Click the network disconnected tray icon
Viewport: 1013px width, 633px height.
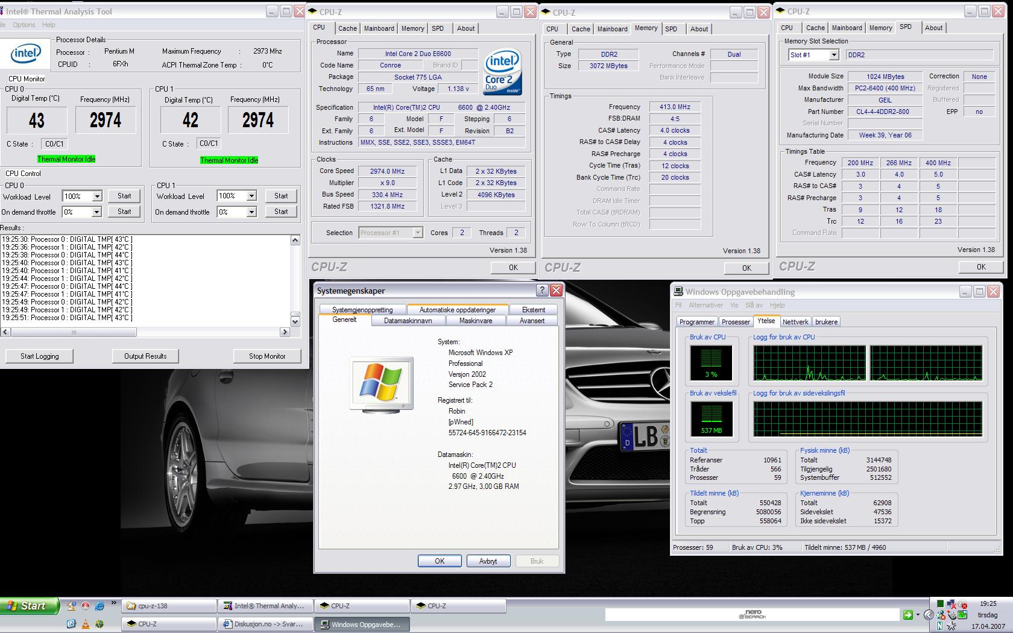951,604
